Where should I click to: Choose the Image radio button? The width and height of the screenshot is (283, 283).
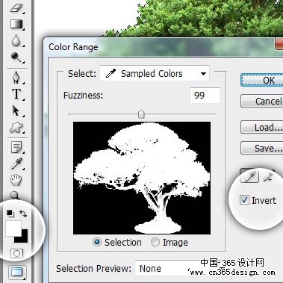[155, 242]
